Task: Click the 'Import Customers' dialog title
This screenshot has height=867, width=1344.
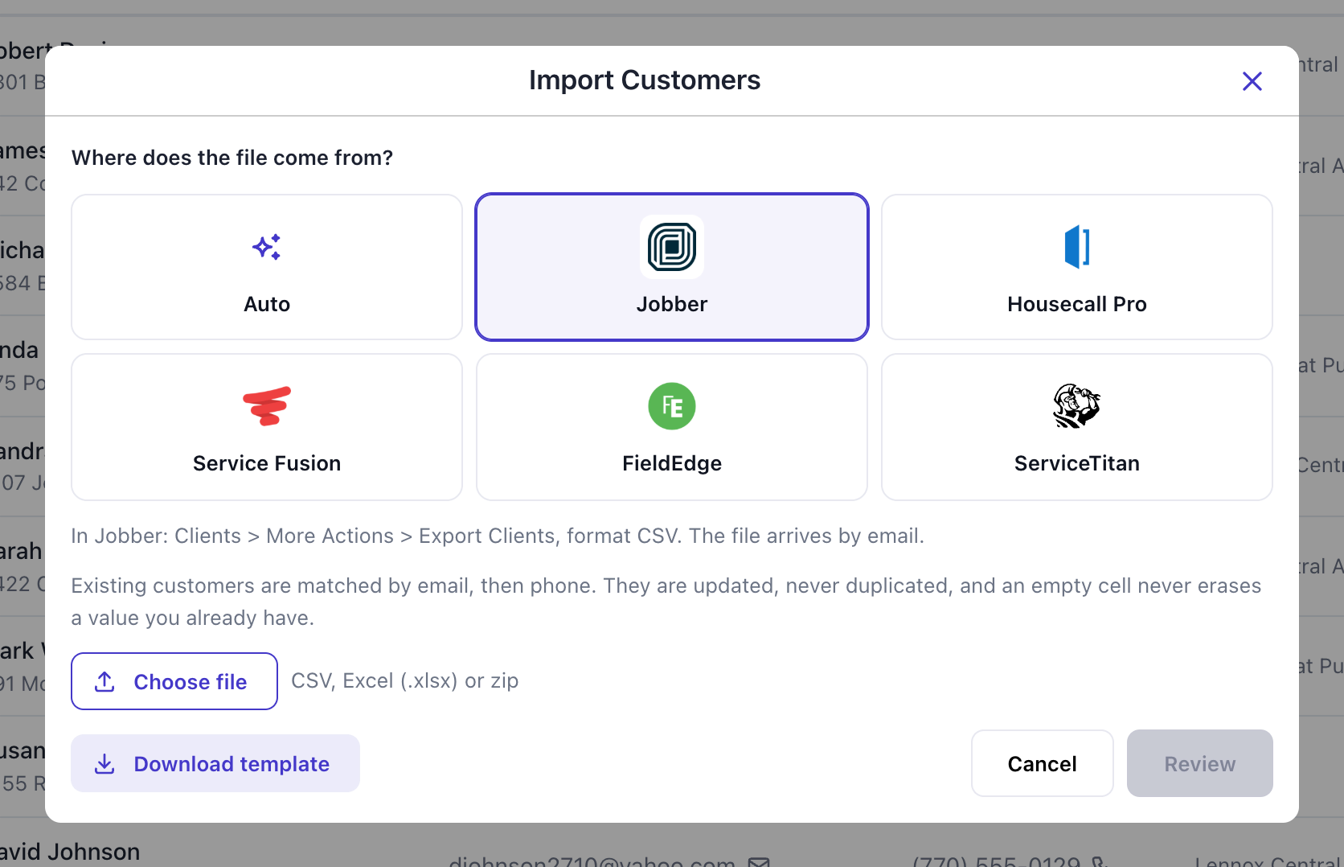Action: 645,80
